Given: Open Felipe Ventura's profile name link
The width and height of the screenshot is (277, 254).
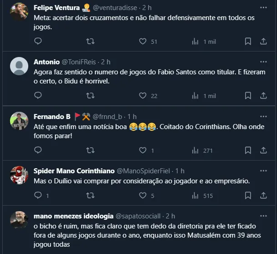Looking at the screenshot, I should [56, 8].
